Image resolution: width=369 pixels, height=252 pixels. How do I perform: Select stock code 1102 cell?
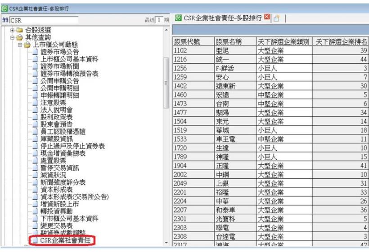coord(193,50)
